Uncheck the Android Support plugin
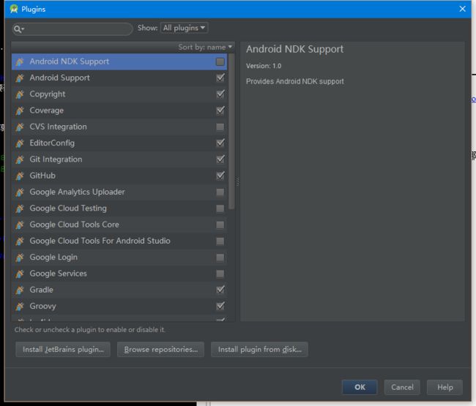The image size is (476, 406). pos(220,78)
